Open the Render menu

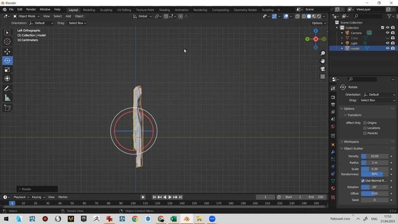(x=31, y=9)
